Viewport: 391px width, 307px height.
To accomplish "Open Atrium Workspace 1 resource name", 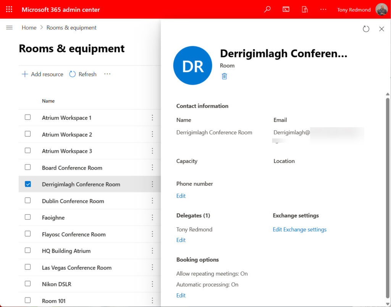I will point(66,118).
